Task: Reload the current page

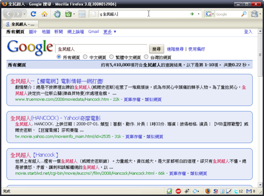Action: coord(33,14)
